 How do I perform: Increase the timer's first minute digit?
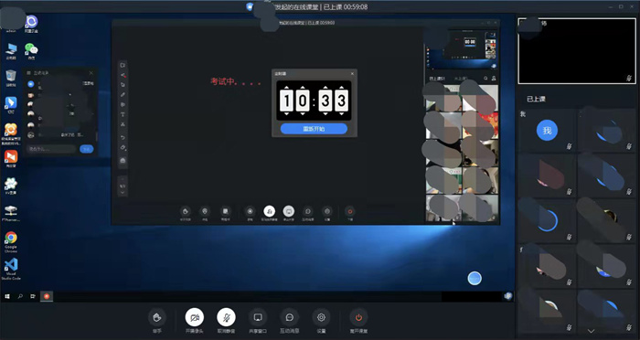(x=286, y=88)
